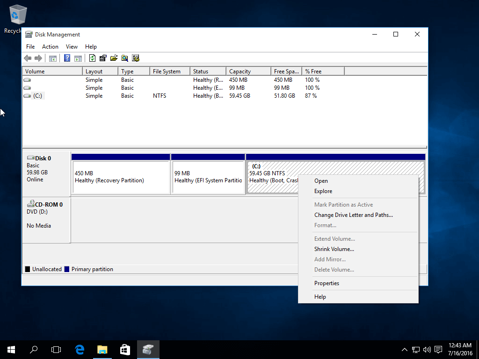Image resolution: width=479 pixels, height=359 pixels.
Task: Click the Show/Hide Action Pane icon
Action: pyautogui.click(x=78, y=58)
